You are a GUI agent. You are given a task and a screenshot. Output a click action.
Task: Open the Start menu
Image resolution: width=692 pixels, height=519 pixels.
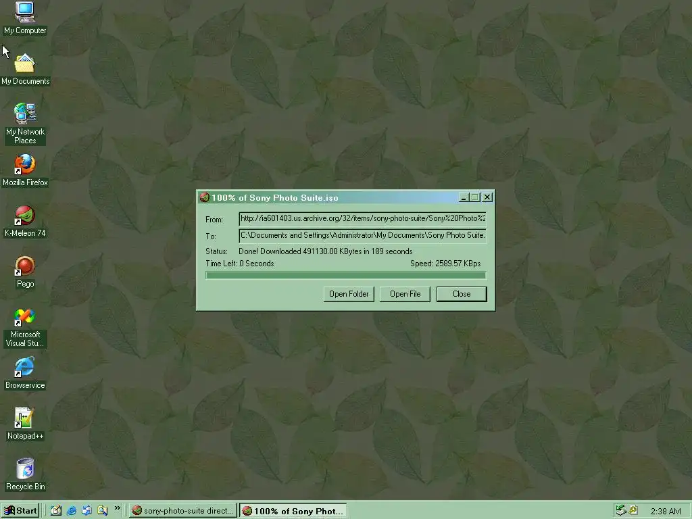(20, 511)
